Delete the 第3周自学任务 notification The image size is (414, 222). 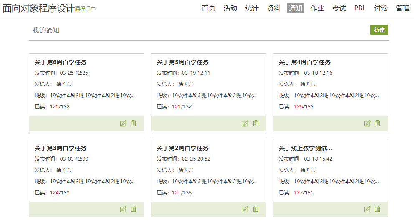click(x=134, y=209)
